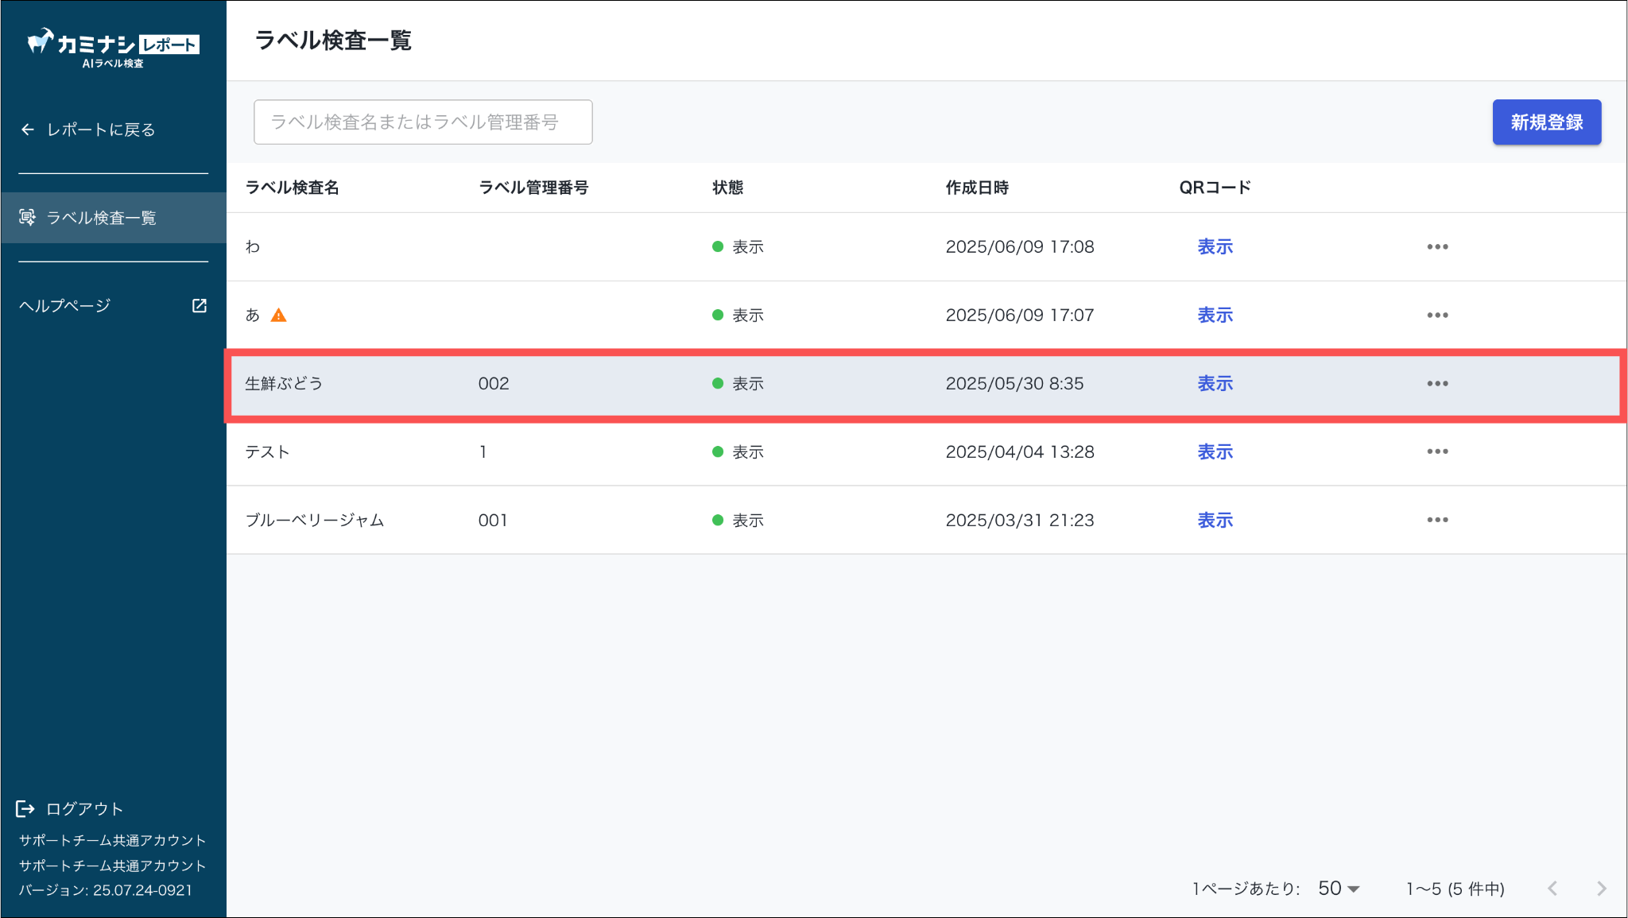
Task: Click back arrow レポートに戻る
Action: click(x=28, y=130)
